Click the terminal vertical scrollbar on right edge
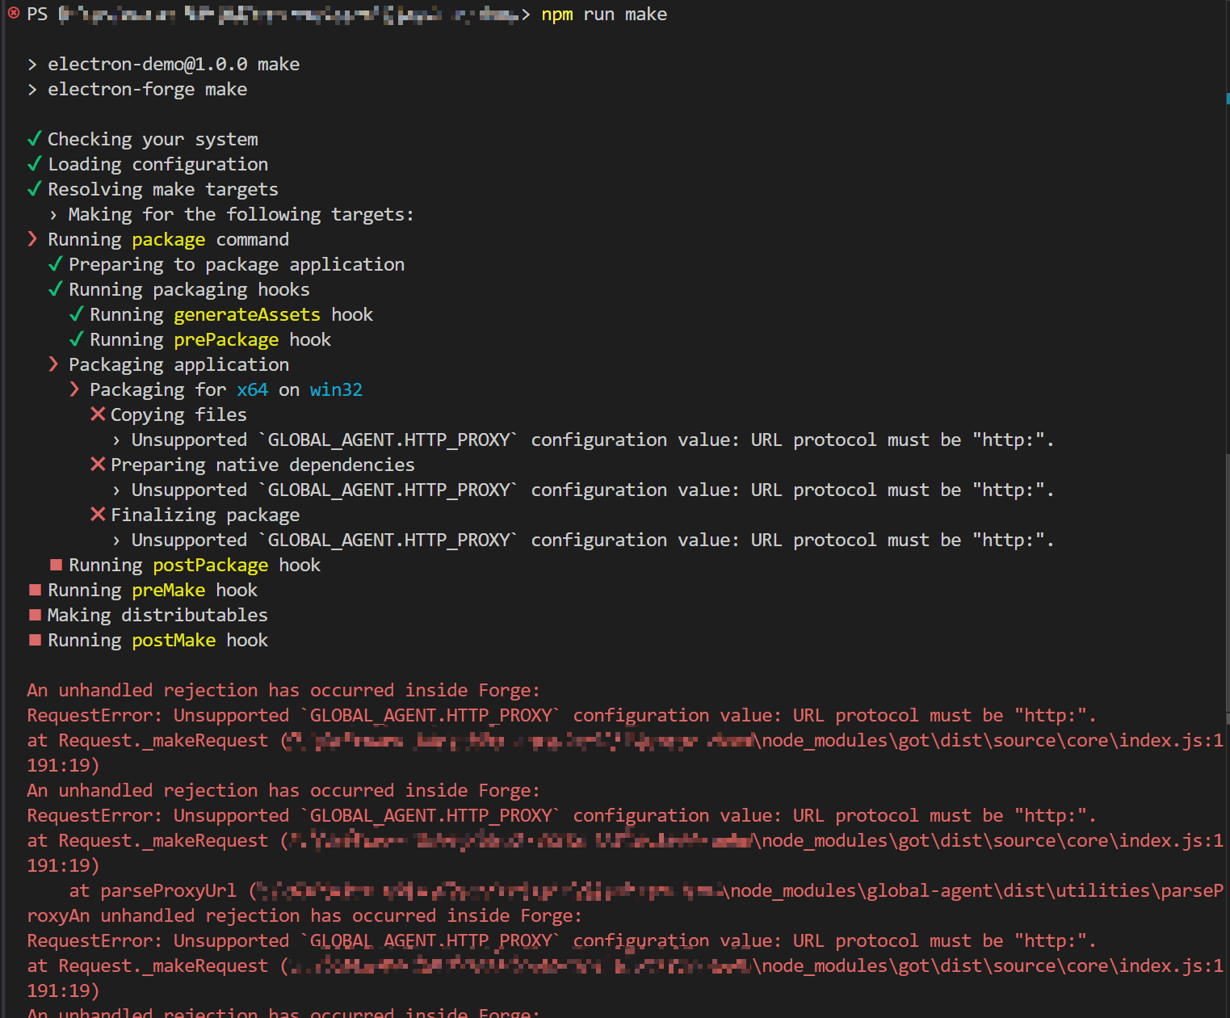1230x1018 pixels. 1226,485
